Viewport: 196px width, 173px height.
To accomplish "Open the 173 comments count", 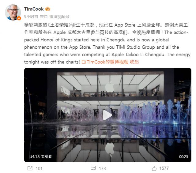I will point(102,168).
